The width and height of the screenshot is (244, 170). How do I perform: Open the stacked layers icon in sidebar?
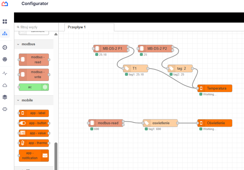coord(5,97)
